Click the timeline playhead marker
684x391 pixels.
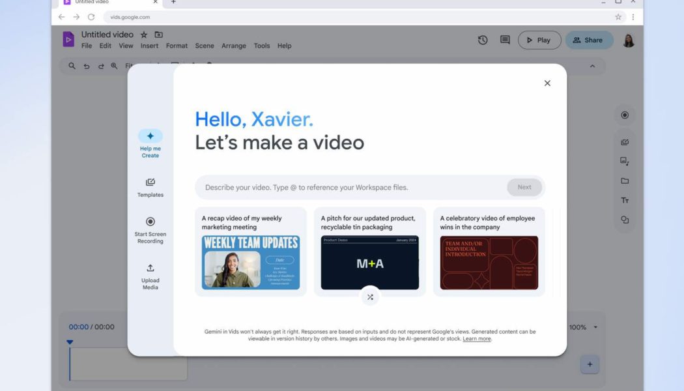click(70, 341)
